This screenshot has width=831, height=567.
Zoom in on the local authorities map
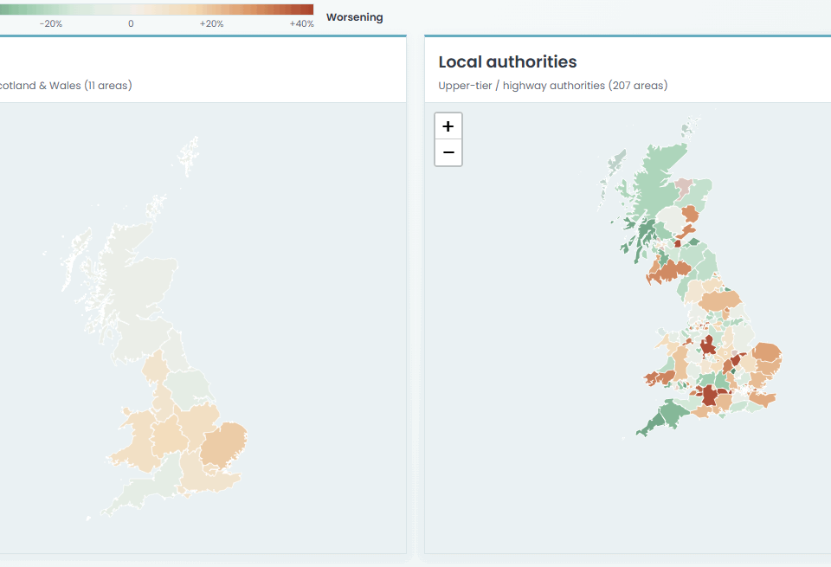[x=448, y=126]
